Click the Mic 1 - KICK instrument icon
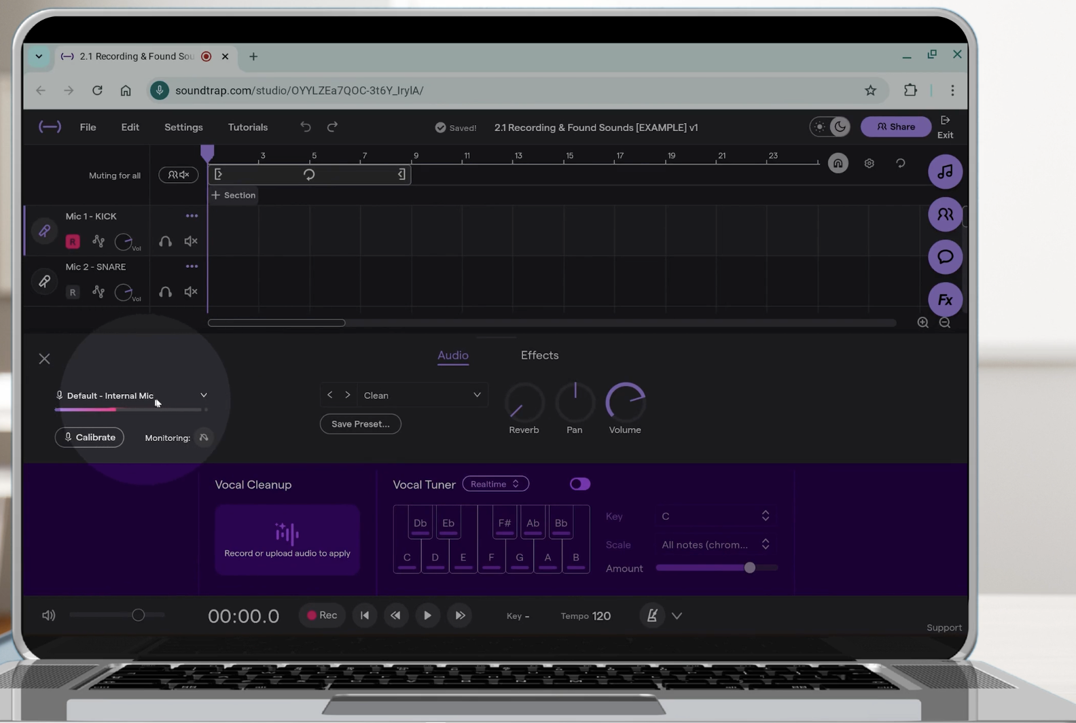1076x723 pixels. coord(44,231)
